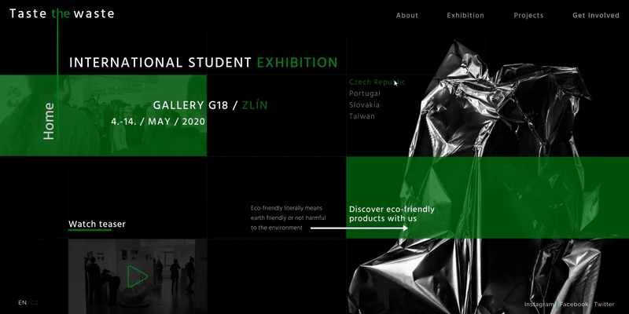
Task: Open the About menu item
Action: (x=407, y=15)
